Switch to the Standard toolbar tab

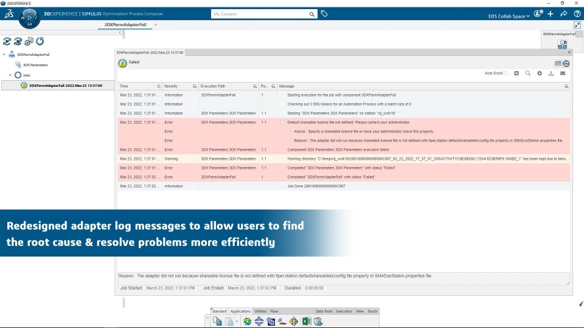[x=219, y=311]
